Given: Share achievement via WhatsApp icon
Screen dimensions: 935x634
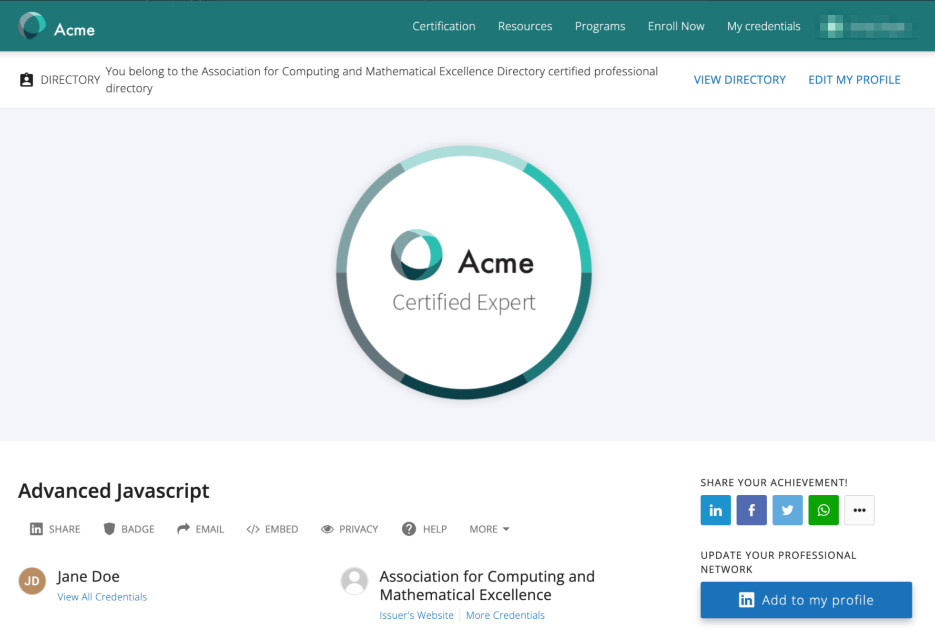Looking at the screenshot, I should point(823,510).
